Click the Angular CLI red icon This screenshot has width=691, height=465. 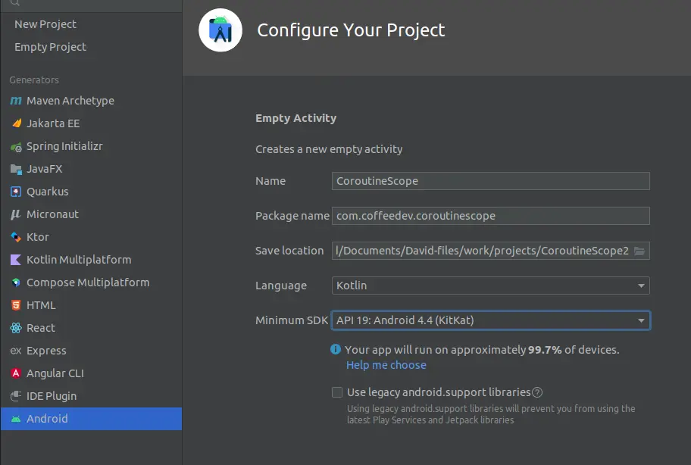16,373
